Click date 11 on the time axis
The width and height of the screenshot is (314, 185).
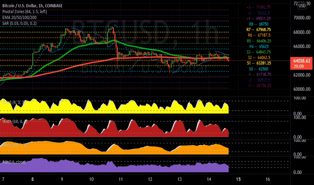[121, 179]
